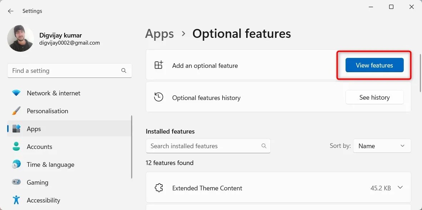Click the See history button
This screenshot has width=422, height=210.
[x=374, y=97]
